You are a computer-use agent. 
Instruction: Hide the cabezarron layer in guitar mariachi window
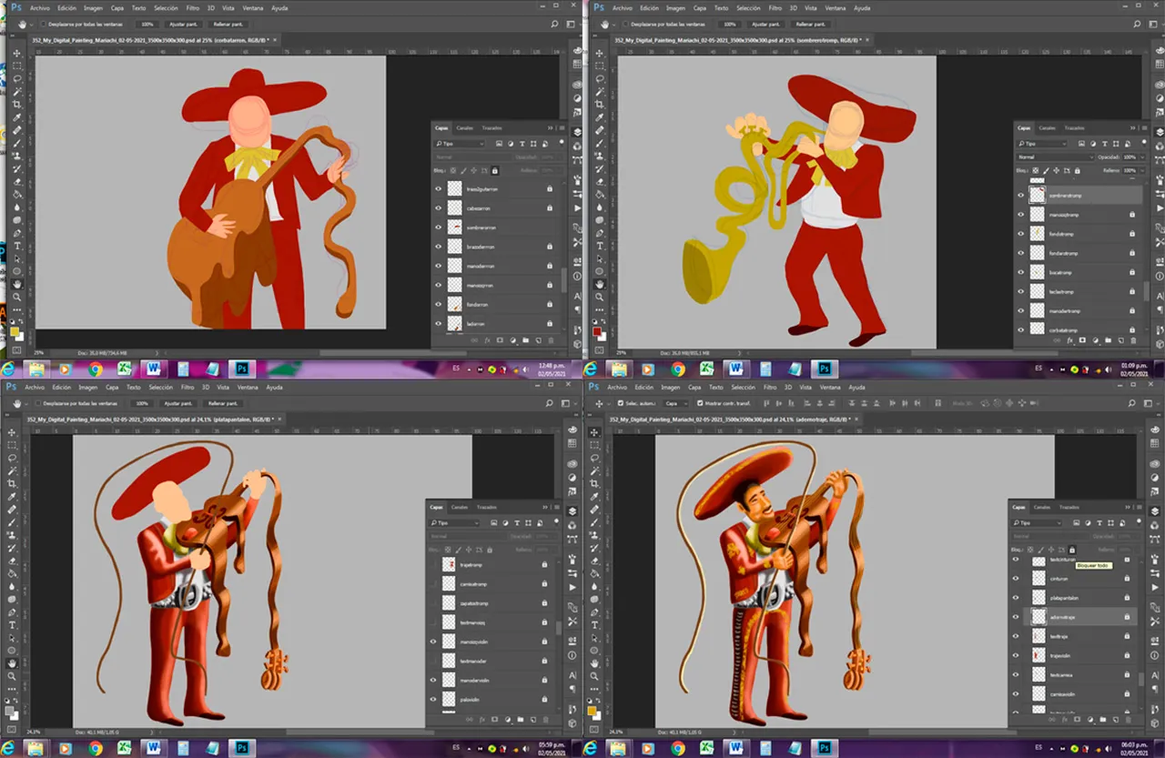tap(438, 207)
